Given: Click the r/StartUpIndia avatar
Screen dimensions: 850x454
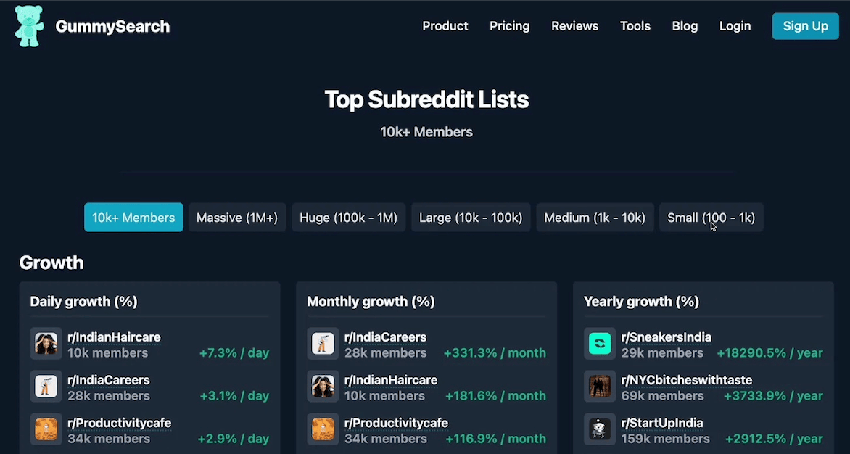Looking at the screenshot, I should point(600,429).
